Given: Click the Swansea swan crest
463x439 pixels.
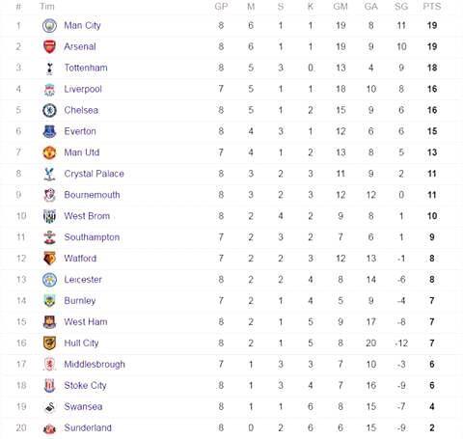Looking at the screenshot, I should pos(49,407).
